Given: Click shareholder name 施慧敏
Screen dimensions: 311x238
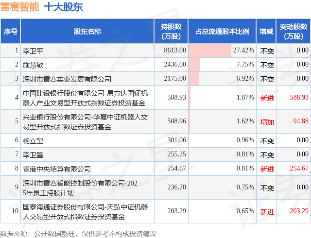Looking at the screenshot, I should [x=33, y=65].
